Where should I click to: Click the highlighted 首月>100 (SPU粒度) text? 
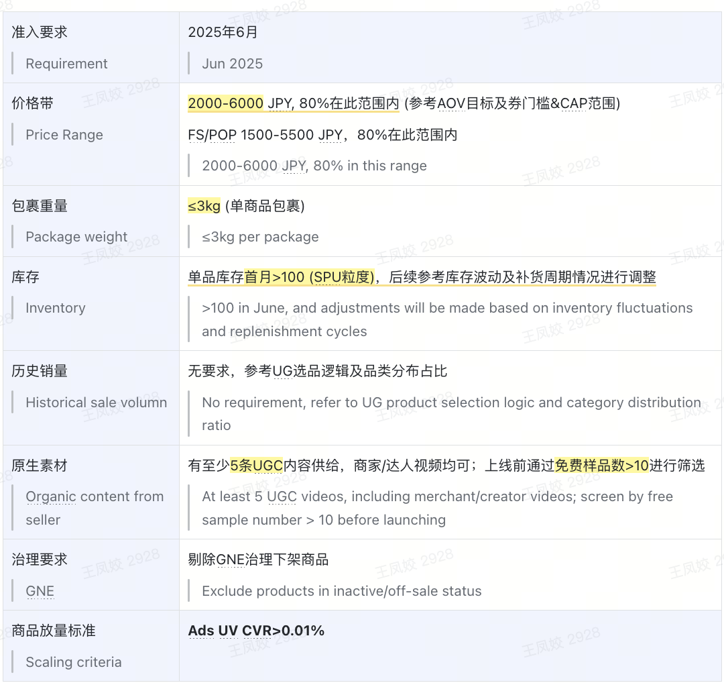[309, 277]
